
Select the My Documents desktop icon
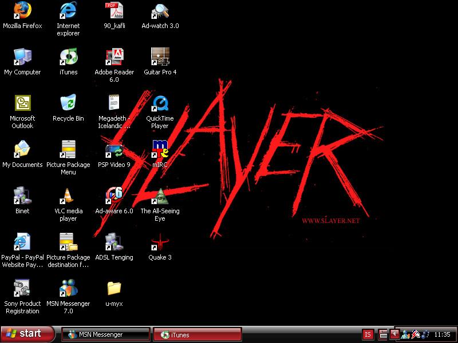[22, 149]
